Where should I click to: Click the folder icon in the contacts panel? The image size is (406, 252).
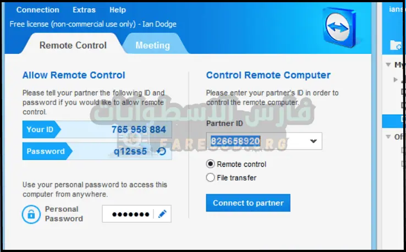396,45
